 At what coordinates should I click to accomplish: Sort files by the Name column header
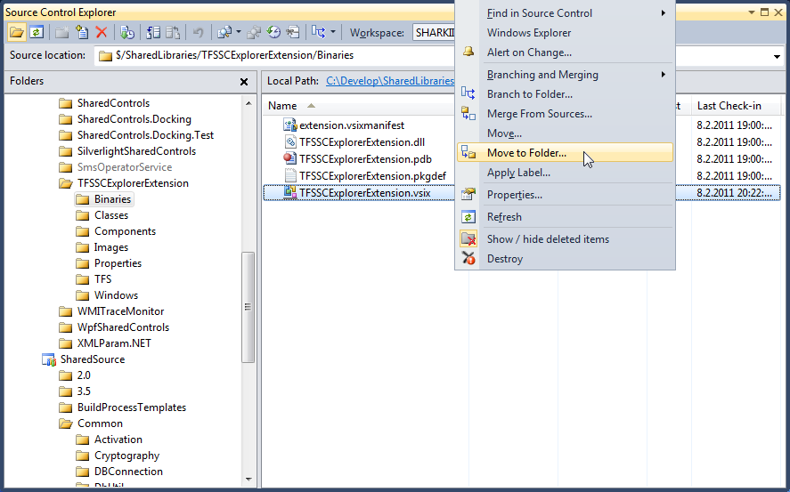282,106
